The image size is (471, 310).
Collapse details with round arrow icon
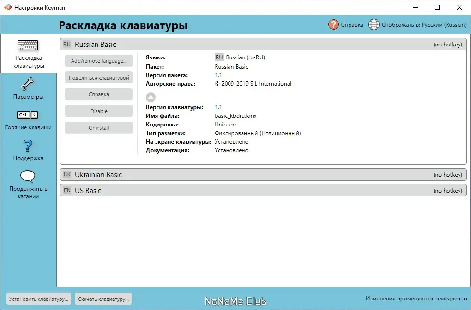click(x=150, y=97)
